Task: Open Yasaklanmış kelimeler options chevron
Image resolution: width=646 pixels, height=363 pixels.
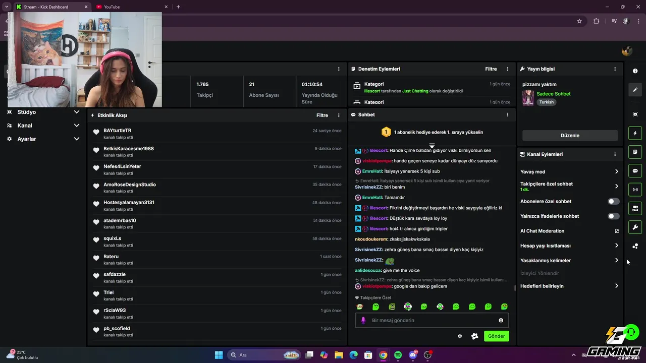Action: [616, 261]
